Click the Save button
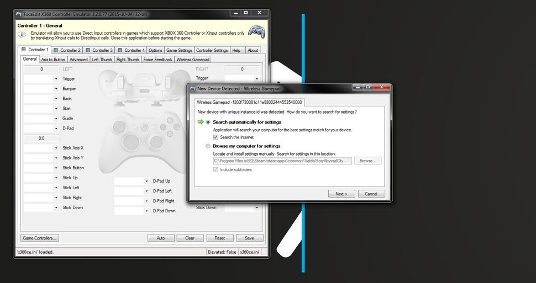Viewport: 536px width, 283px height. pos(250,238)
